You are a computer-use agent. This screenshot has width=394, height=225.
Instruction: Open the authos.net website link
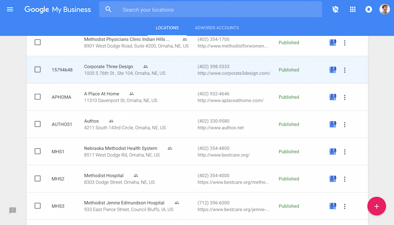(x=221, y=128)
